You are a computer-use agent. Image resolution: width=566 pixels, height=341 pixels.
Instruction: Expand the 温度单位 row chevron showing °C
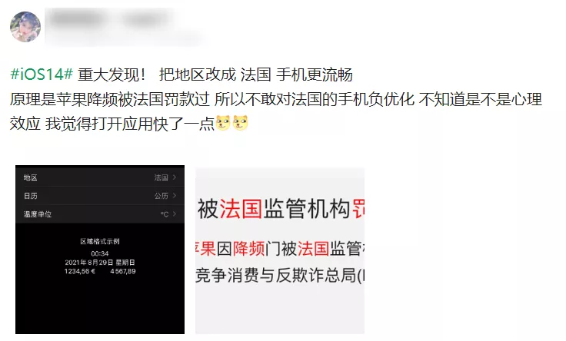tap(175, 214)
